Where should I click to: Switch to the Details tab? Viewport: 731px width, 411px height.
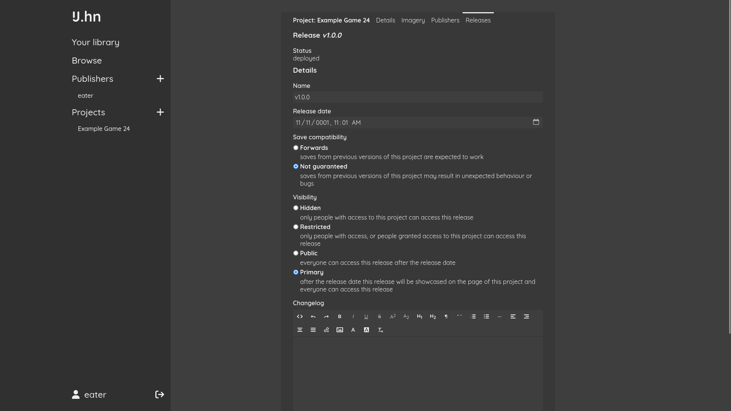[x=385, y=20]
